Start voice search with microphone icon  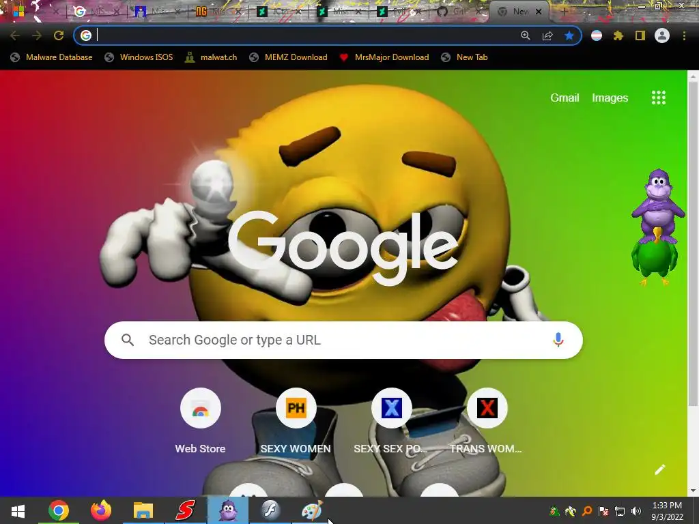pyautogui.click(x=558, y=340)
